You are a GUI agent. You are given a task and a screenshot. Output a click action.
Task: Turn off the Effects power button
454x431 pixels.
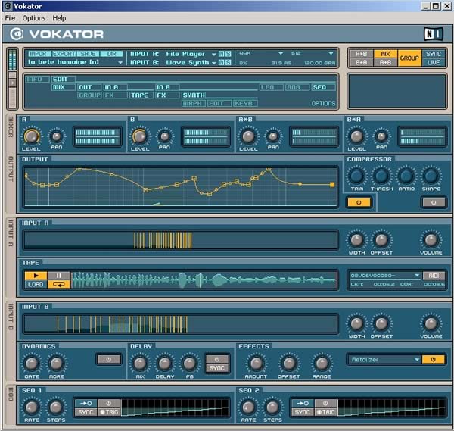coord(434,359)
